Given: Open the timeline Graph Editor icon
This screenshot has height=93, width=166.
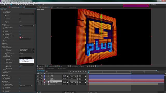Looking at the screenshot, I should coord(86,71).
